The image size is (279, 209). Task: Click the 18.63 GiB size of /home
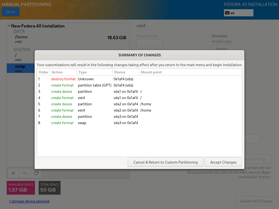[x=117, y=38]
